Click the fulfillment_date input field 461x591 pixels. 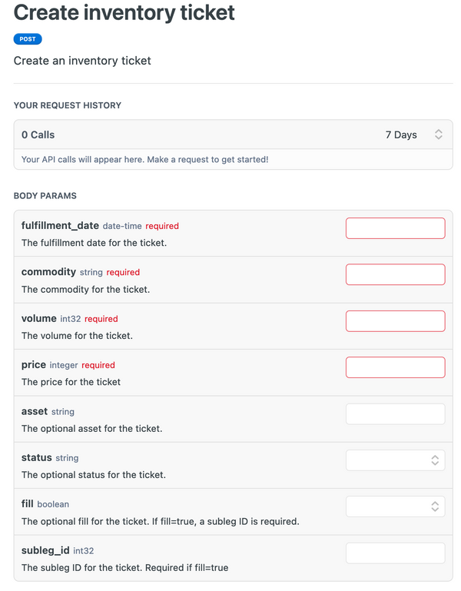(x=395, y=228)
